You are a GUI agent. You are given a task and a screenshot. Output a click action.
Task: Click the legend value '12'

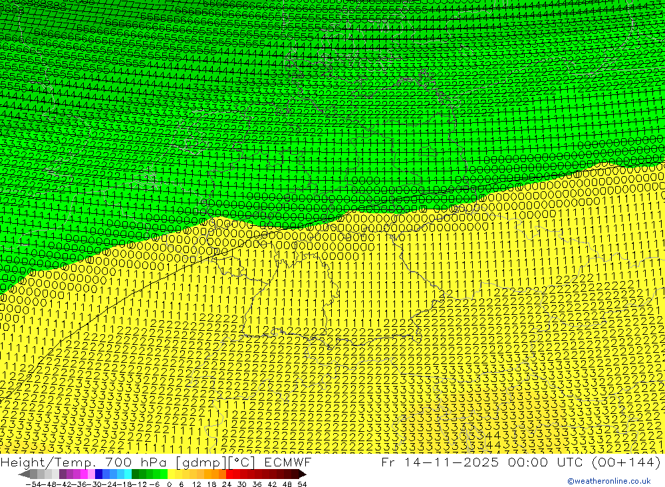(x=196, y=484)
